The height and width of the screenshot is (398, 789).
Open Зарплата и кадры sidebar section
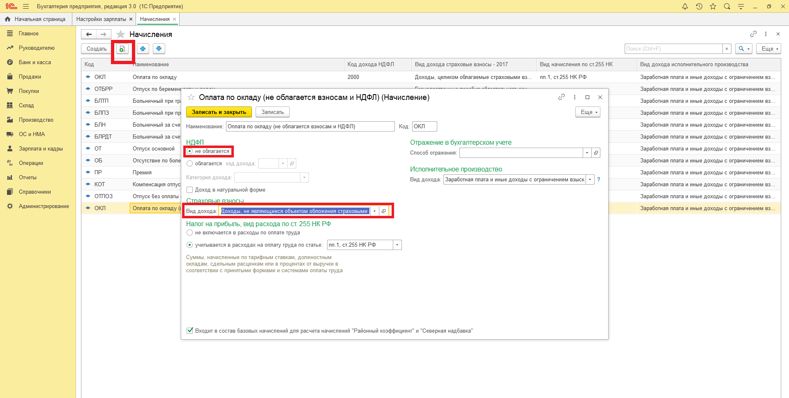point(41,149)
